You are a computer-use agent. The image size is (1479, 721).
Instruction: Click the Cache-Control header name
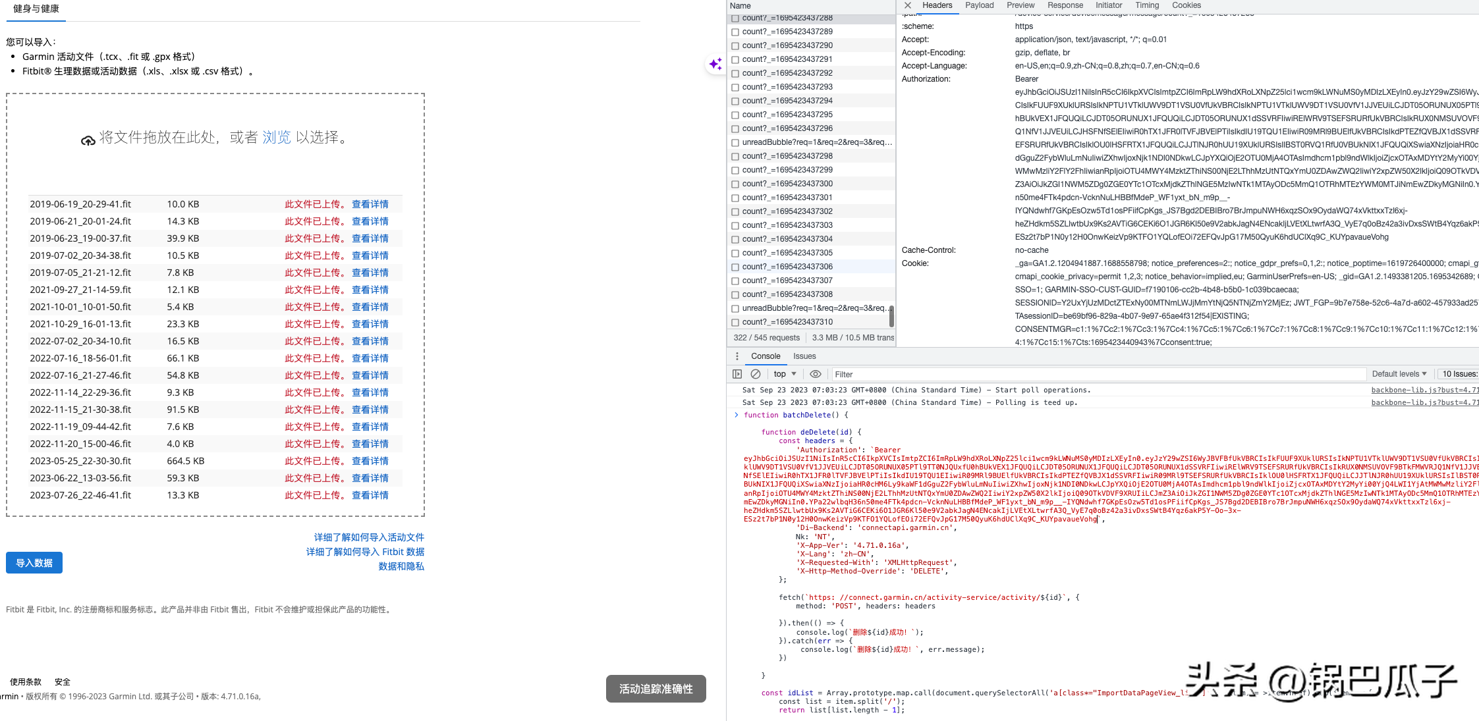click(928, 250)
